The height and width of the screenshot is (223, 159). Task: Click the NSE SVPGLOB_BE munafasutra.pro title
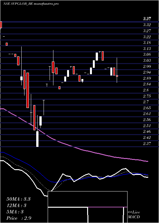[x=31, y=4]
